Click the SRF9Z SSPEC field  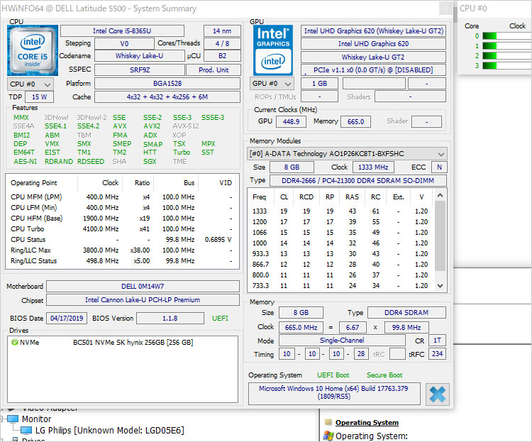coord(140,70)
